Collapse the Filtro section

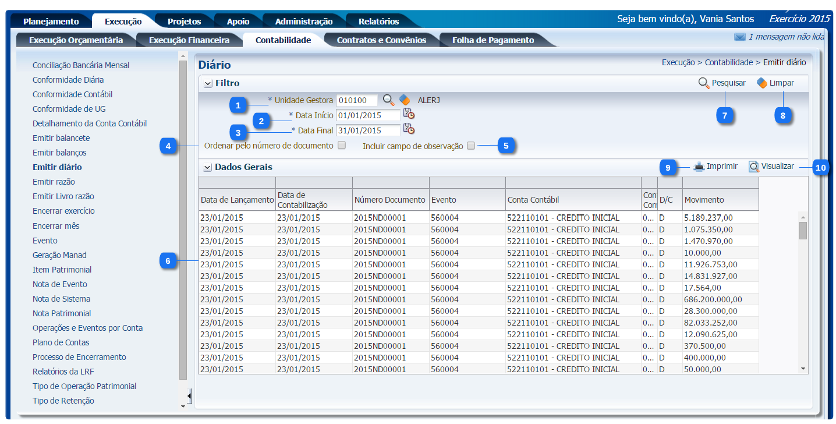pos(208,83)
